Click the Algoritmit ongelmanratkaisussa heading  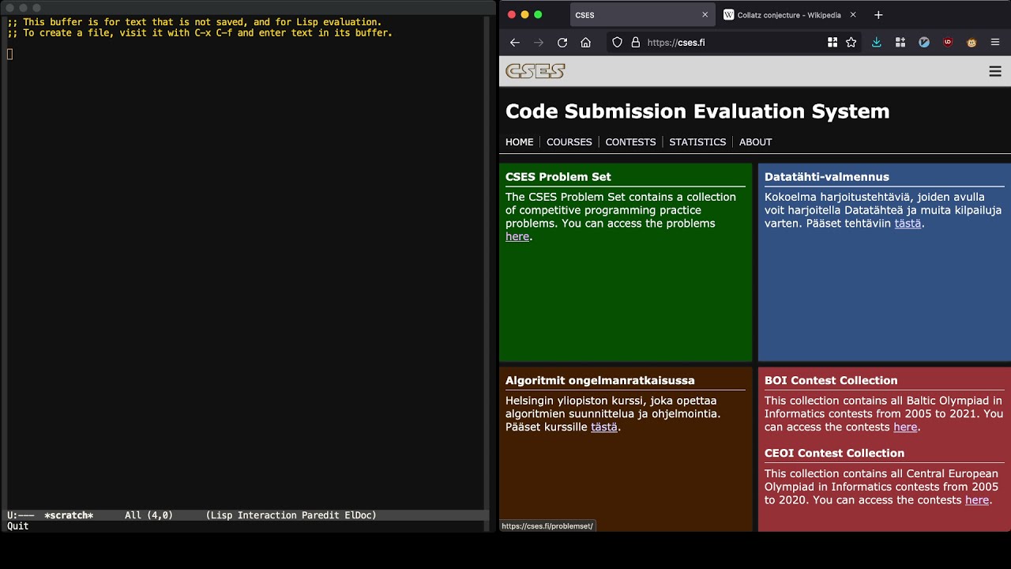[600, 381]
